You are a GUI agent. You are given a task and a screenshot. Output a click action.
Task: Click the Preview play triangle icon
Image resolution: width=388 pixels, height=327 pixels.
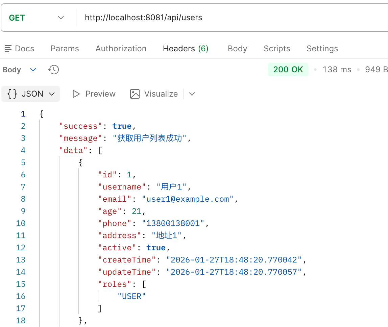(x=76, y=94)
